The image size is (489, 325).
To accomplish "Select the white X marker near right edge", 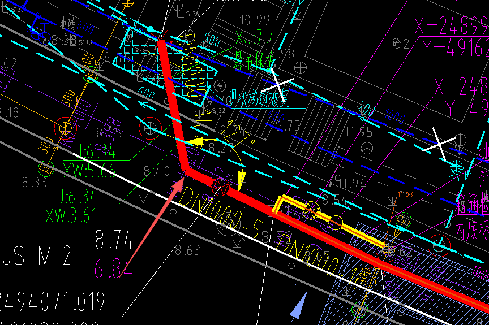I will 438,144.
